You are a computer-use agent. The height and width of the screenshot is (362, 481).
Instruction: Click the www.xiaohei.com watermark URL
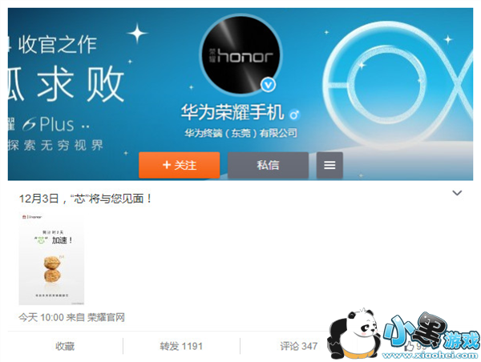(x=430, y=356)
